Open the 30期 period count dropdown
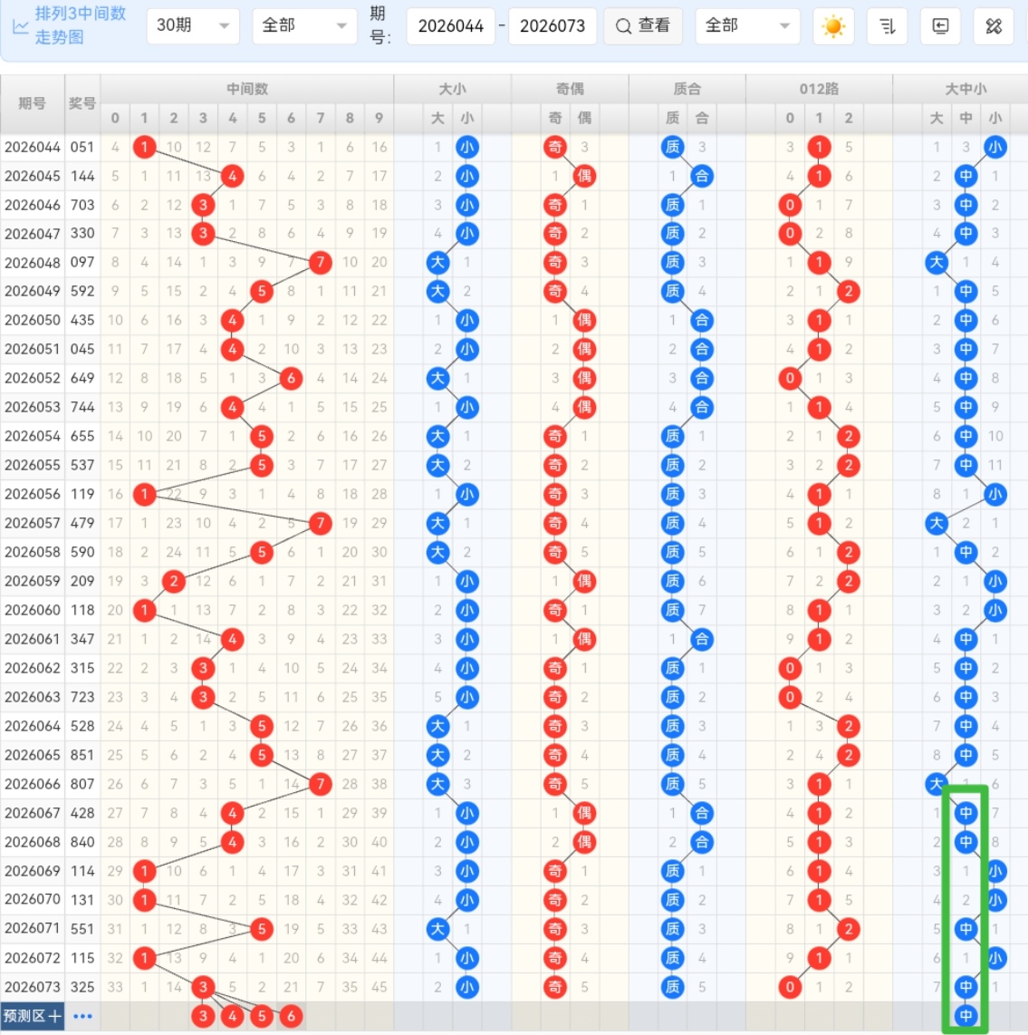Screen dimensions: 1028x1035 192,26
